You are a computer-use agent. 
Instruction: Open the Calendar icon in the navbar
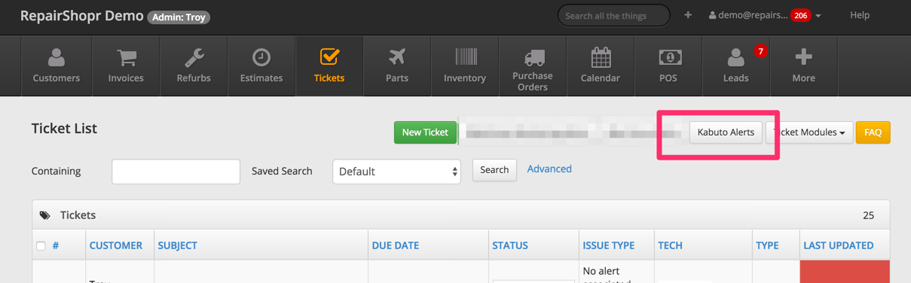tap(601, 57)
